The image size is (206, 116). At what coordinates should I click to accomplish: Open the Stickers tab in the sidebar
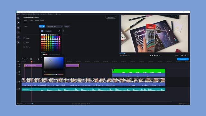point(18,37)
